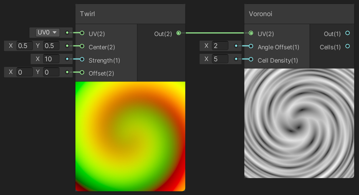Expand the Voronoi node preview area

tap(299, 123)
